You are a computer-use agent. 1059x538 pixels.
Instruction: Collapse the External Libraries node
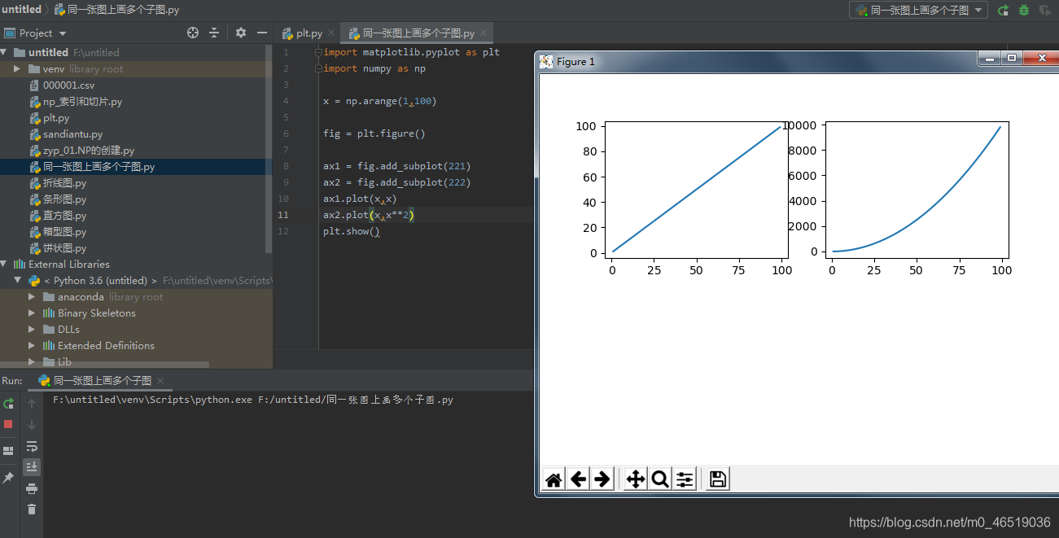[x=5, y=264]
